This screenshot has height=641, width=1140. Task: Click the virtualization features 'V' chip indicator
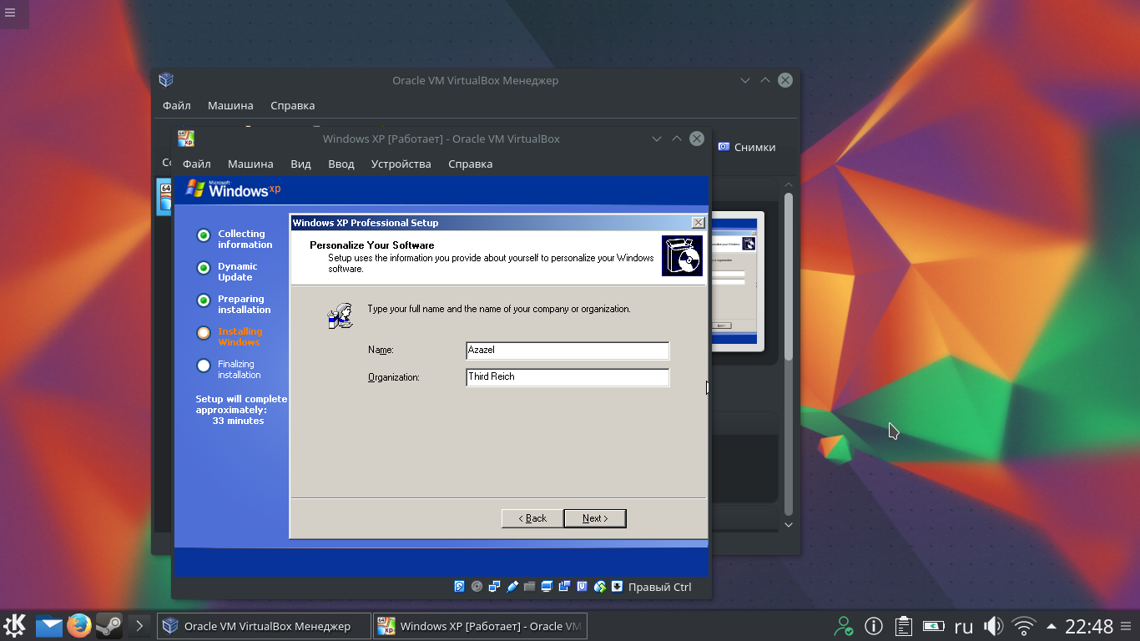[582, 587]
